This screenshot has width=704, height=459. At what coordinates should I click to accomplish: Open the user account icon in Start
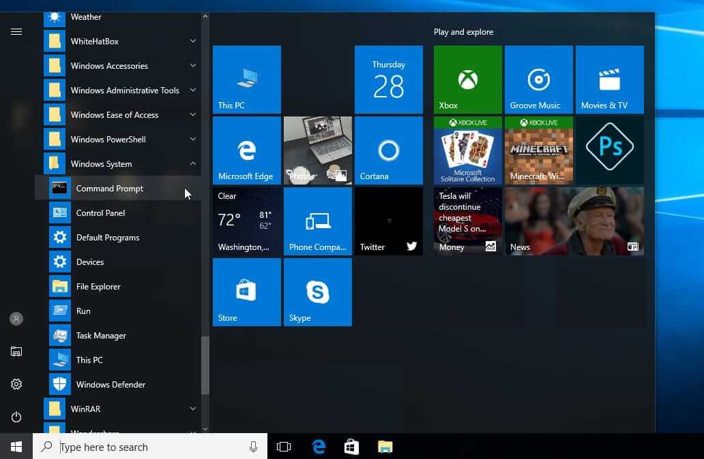16,319
